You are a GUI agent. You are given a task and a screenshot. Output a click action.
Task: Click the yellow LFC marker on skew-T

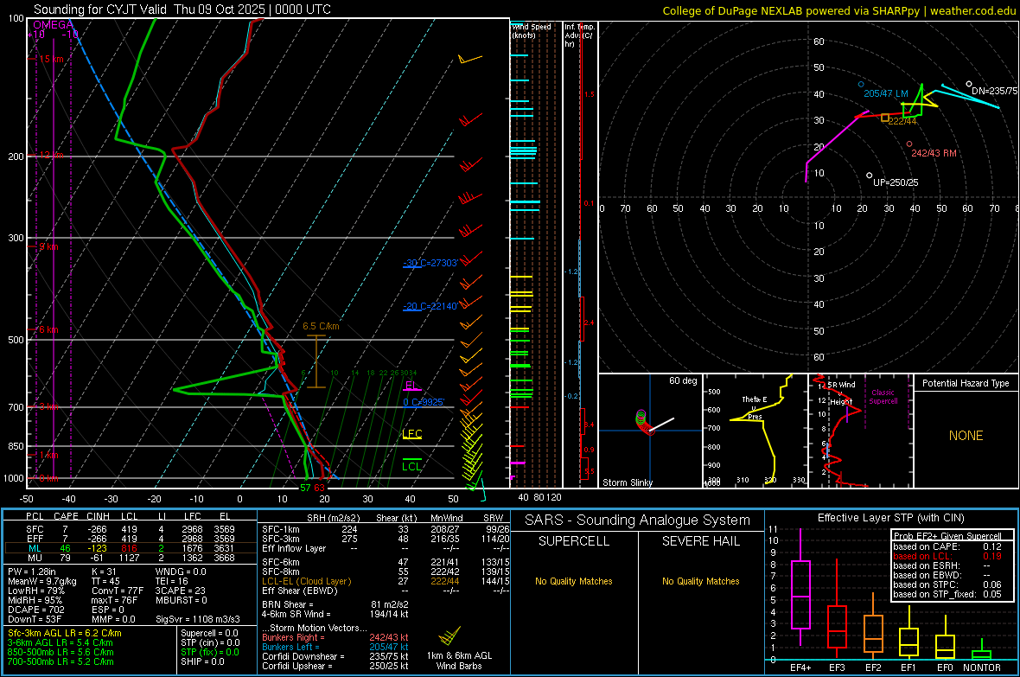click(411, 434)
